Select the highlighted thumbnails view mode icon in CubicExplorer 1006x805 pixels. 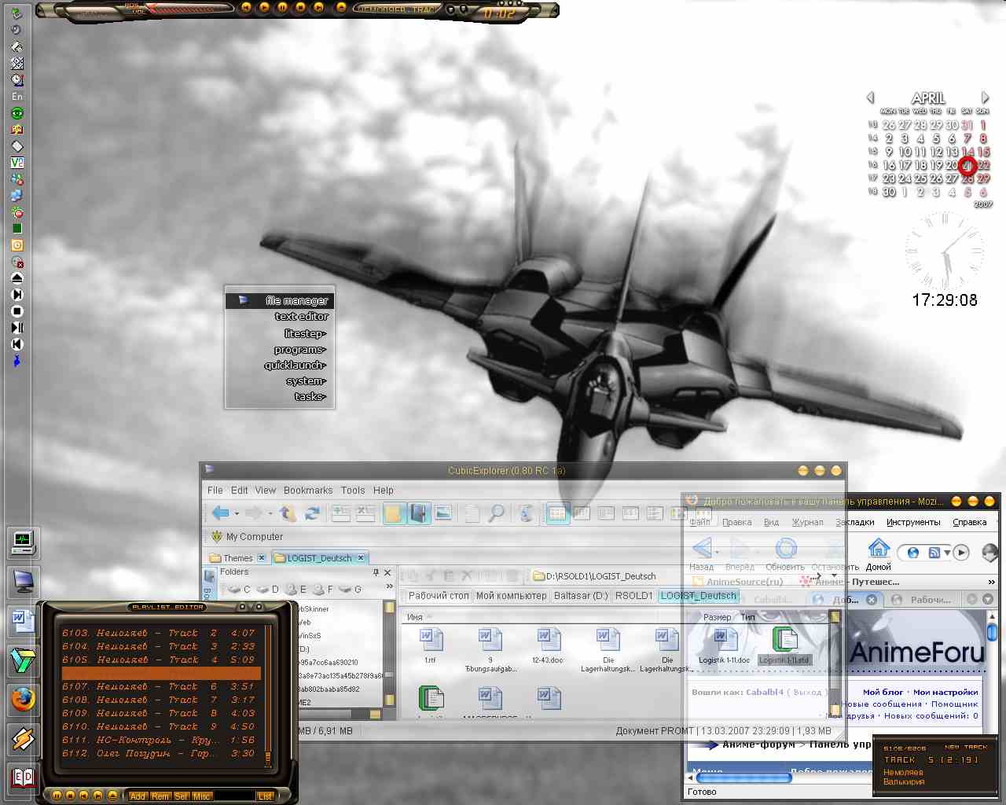pyautogui.click(x=557, y=513)
